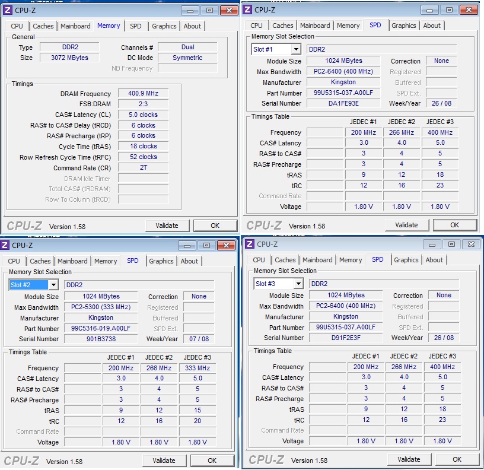
Task: Open About tab in Slot #3 window
Action: [x=434, y=260]
